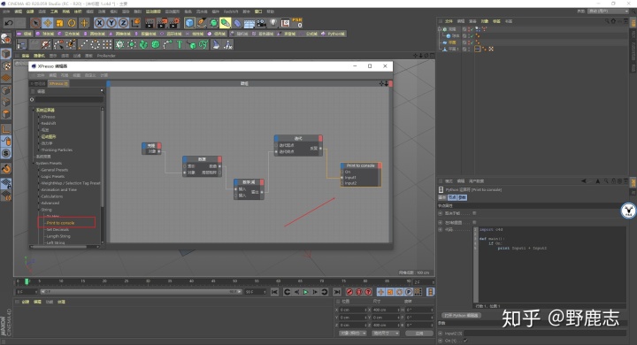Click Play forward in timeline
637x345 pixels.
pyautogui.click(x=305, y=292)
